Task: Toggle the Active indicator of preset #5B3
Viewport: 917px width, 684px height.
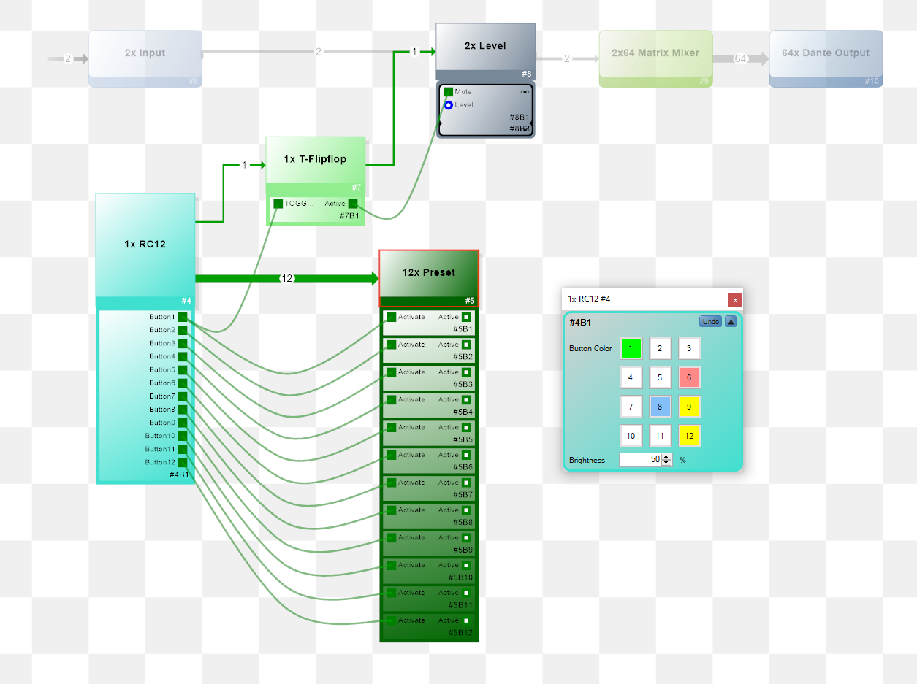Action: click(x=466, y=372)
